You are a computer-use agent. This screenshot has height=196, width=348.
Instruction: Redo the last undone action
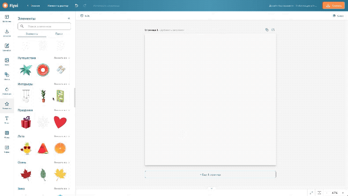[x=85, y=6]
